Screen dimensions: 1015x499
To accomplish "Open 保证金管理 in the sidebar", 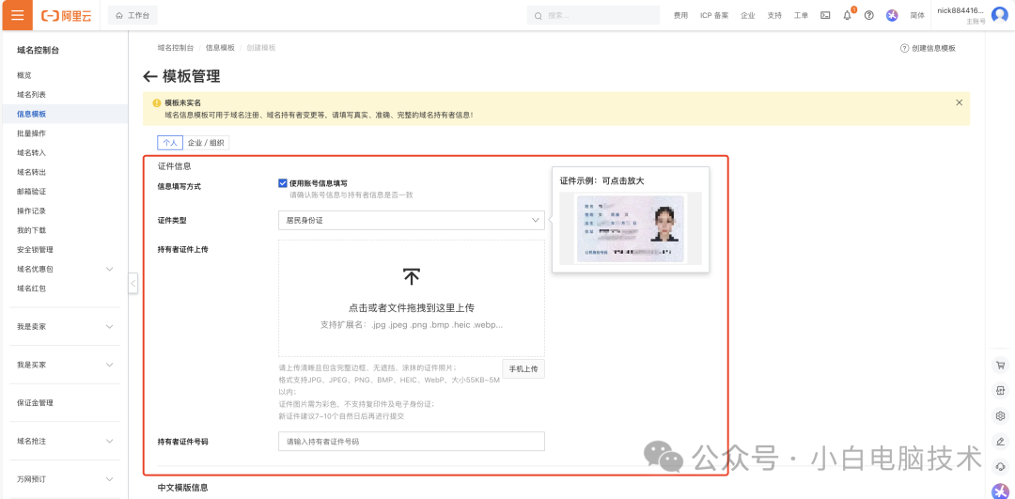I will 35,402.
